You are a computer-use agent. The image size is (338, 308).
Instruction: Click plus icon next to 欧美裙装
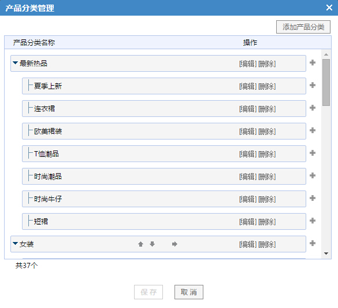pos(313,130)
